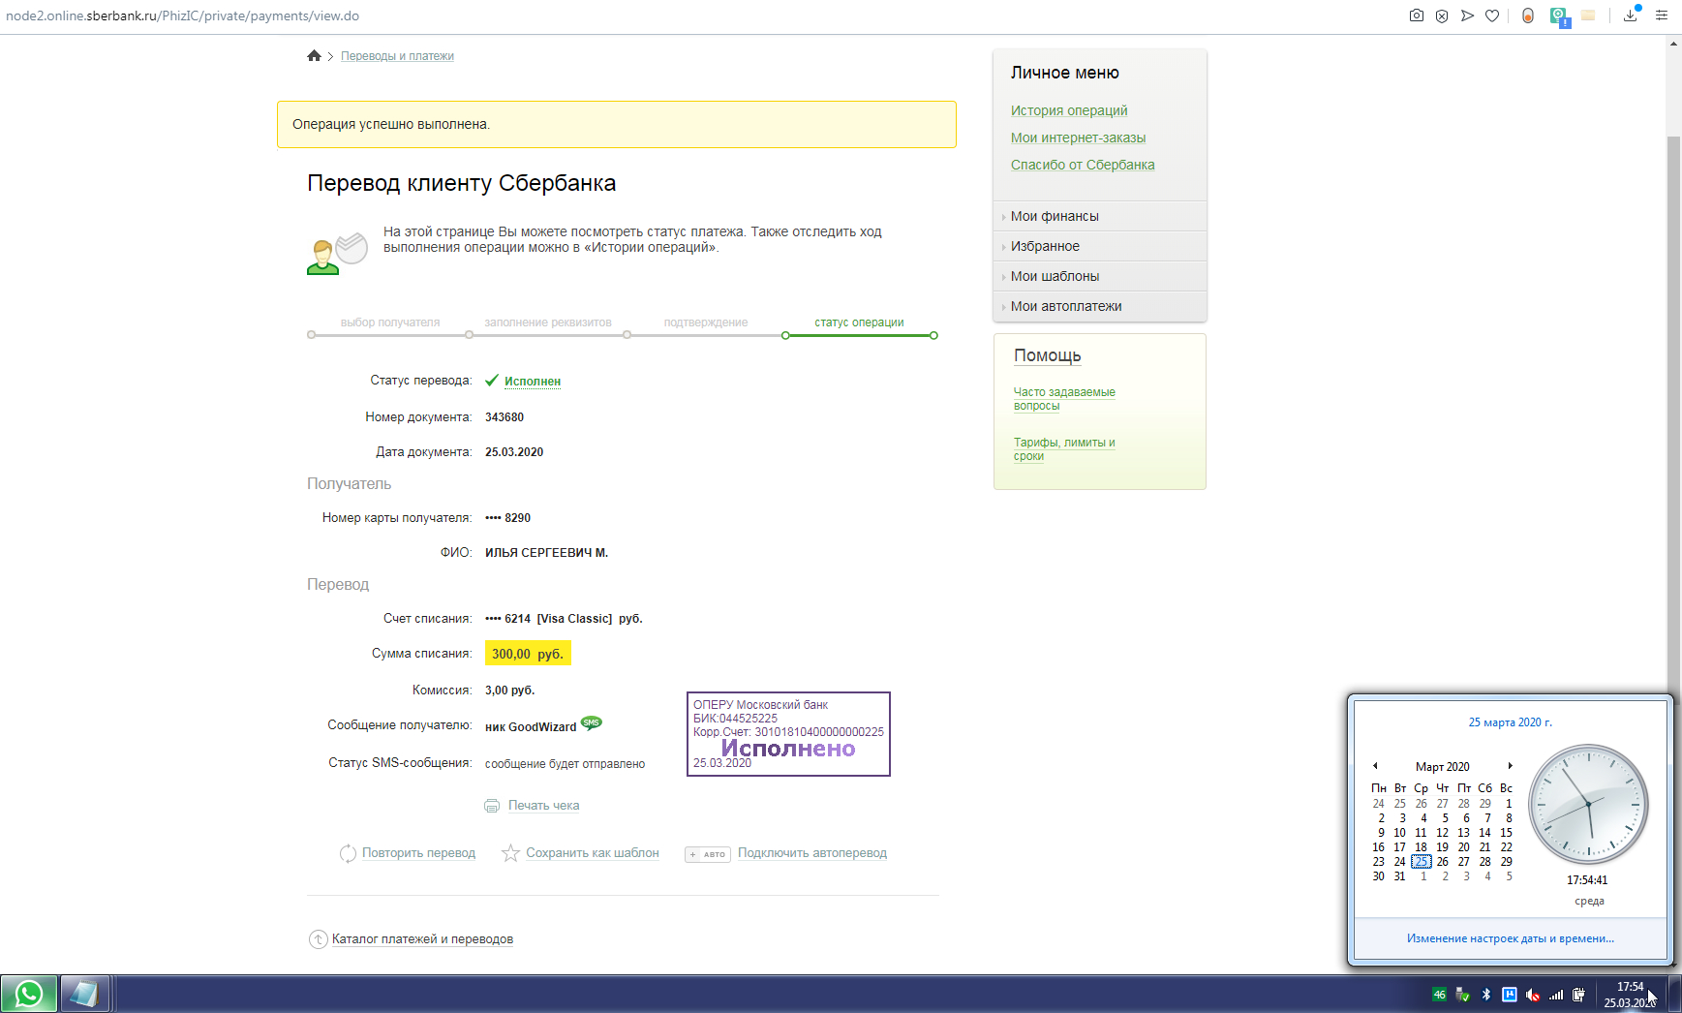Open the browser easy setup sliders icon
Viewport: 1682px width, 1013px height.
[1662, 15]
